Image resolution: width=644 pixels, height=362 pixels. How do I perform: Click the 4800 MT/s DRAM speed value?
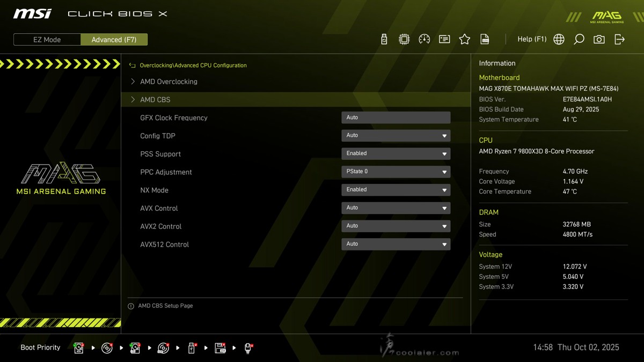(x=577, y=234)
